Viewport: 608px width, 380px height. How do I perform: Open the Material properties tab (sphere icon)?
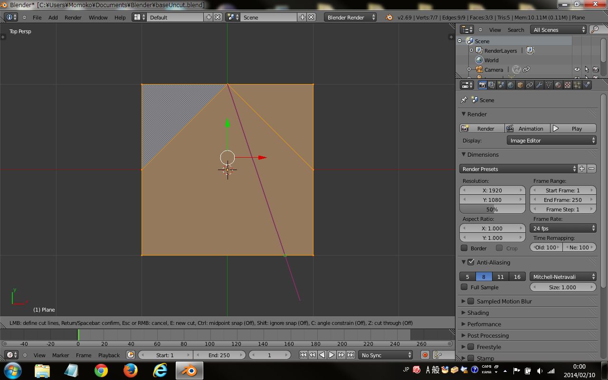(x=558, y=85)
